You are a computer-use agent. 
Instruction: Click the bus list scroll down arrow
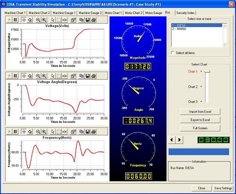click(224, 44)
